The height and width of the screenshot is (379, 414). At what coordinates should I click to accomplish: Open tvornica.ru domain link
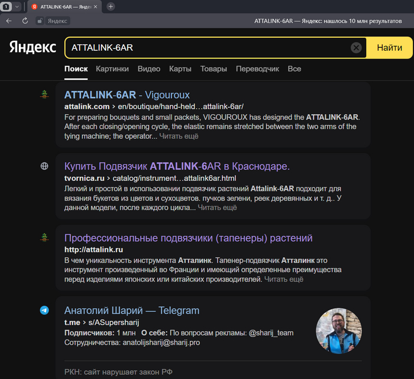tap(85, 179)
